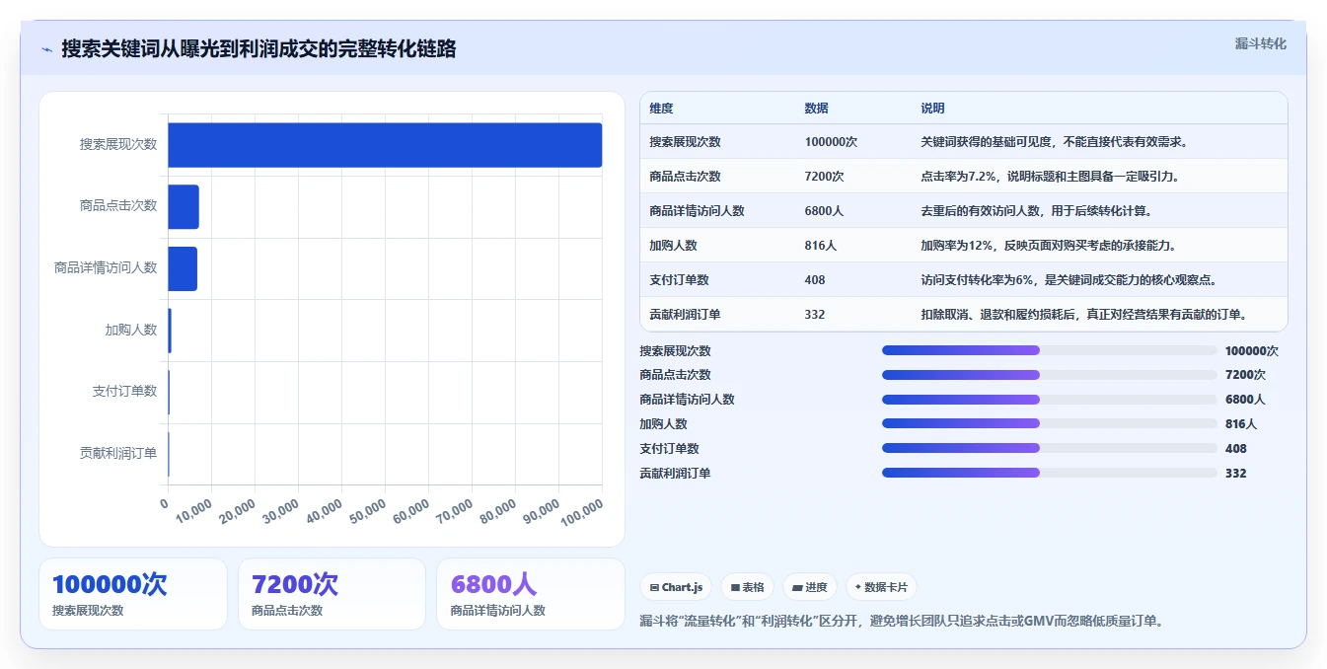Open the 6800人 商品详情访问人数 stat card
The image size is (1327, 669).
tap(531, 594)
